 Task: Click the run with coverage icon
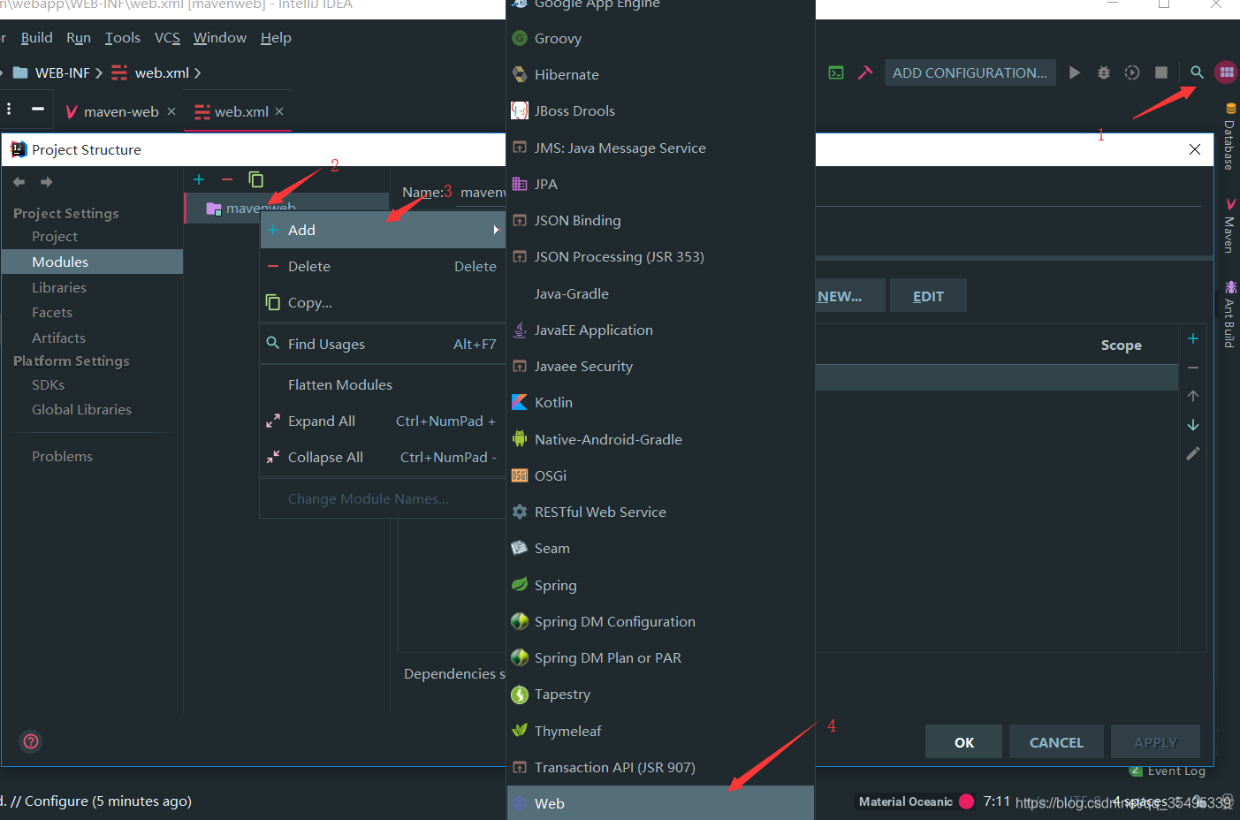[1132, 72]
